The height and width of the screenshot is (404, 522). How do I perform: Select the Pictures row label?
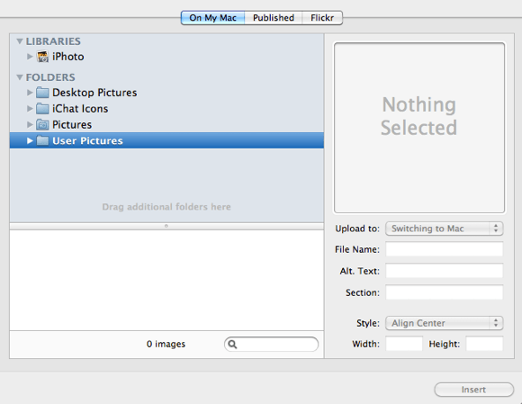pyautogui.click(x=72, y=125)
